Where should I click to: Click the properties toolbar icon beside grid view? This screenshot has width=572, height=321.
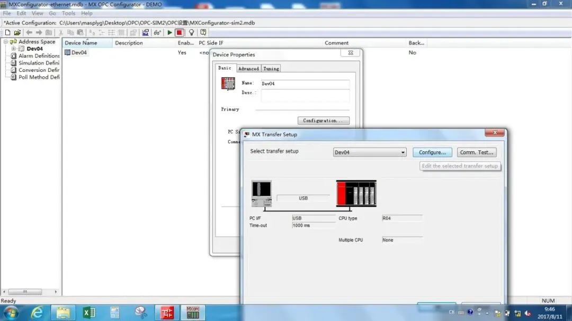point(133,32)
